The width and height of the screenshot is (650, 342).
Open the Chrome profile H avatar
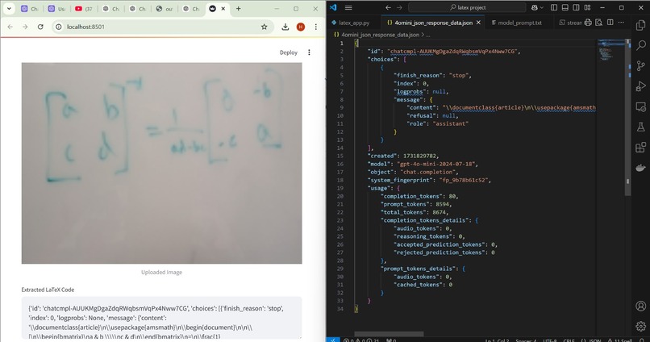click(301, 27)
